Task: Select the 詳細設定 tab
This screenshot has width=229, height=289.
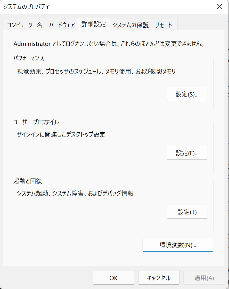Action: point(94,24)
